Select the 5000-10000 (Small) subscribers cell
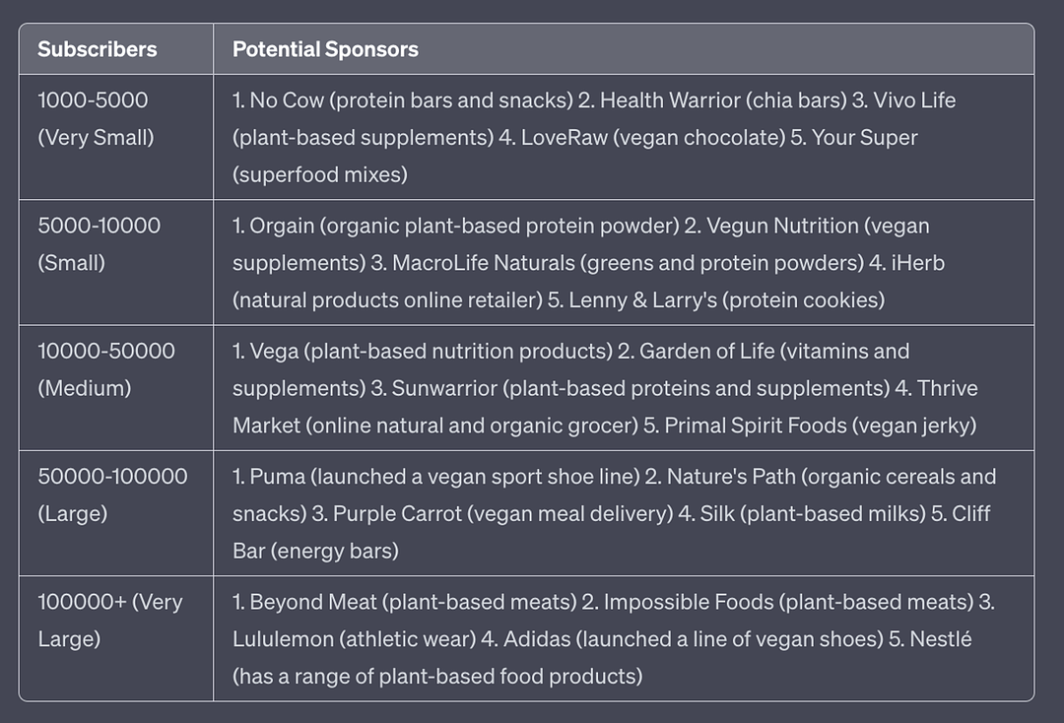The height and width of the screenshot is (723, 1064). [99, 244]
